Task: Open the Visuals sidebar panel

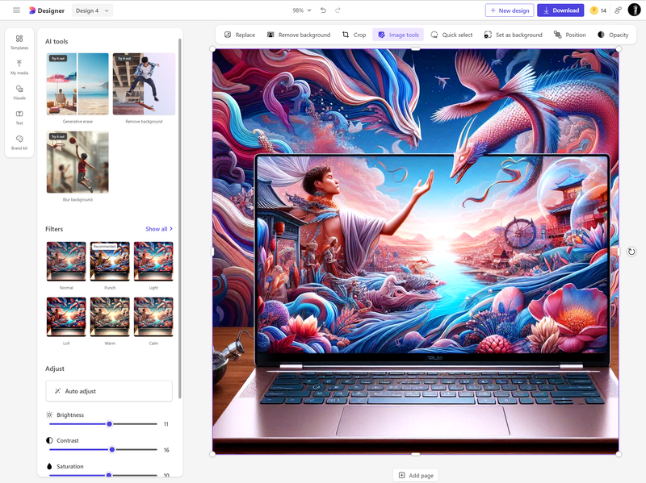Action: [x=19, y=93]
